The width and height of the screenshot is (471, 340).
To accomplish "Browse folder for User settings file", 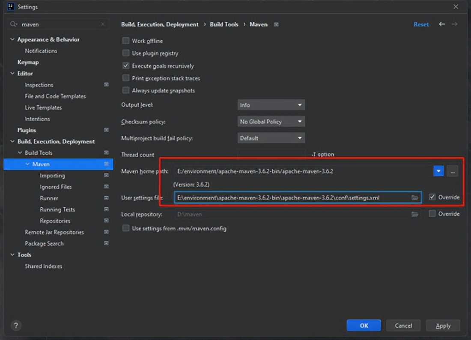I will (415, 198).
